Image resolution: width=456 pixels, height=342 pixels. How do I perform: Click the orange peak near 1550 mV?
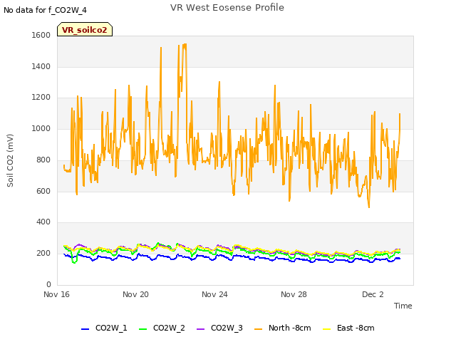coord(185,44)
